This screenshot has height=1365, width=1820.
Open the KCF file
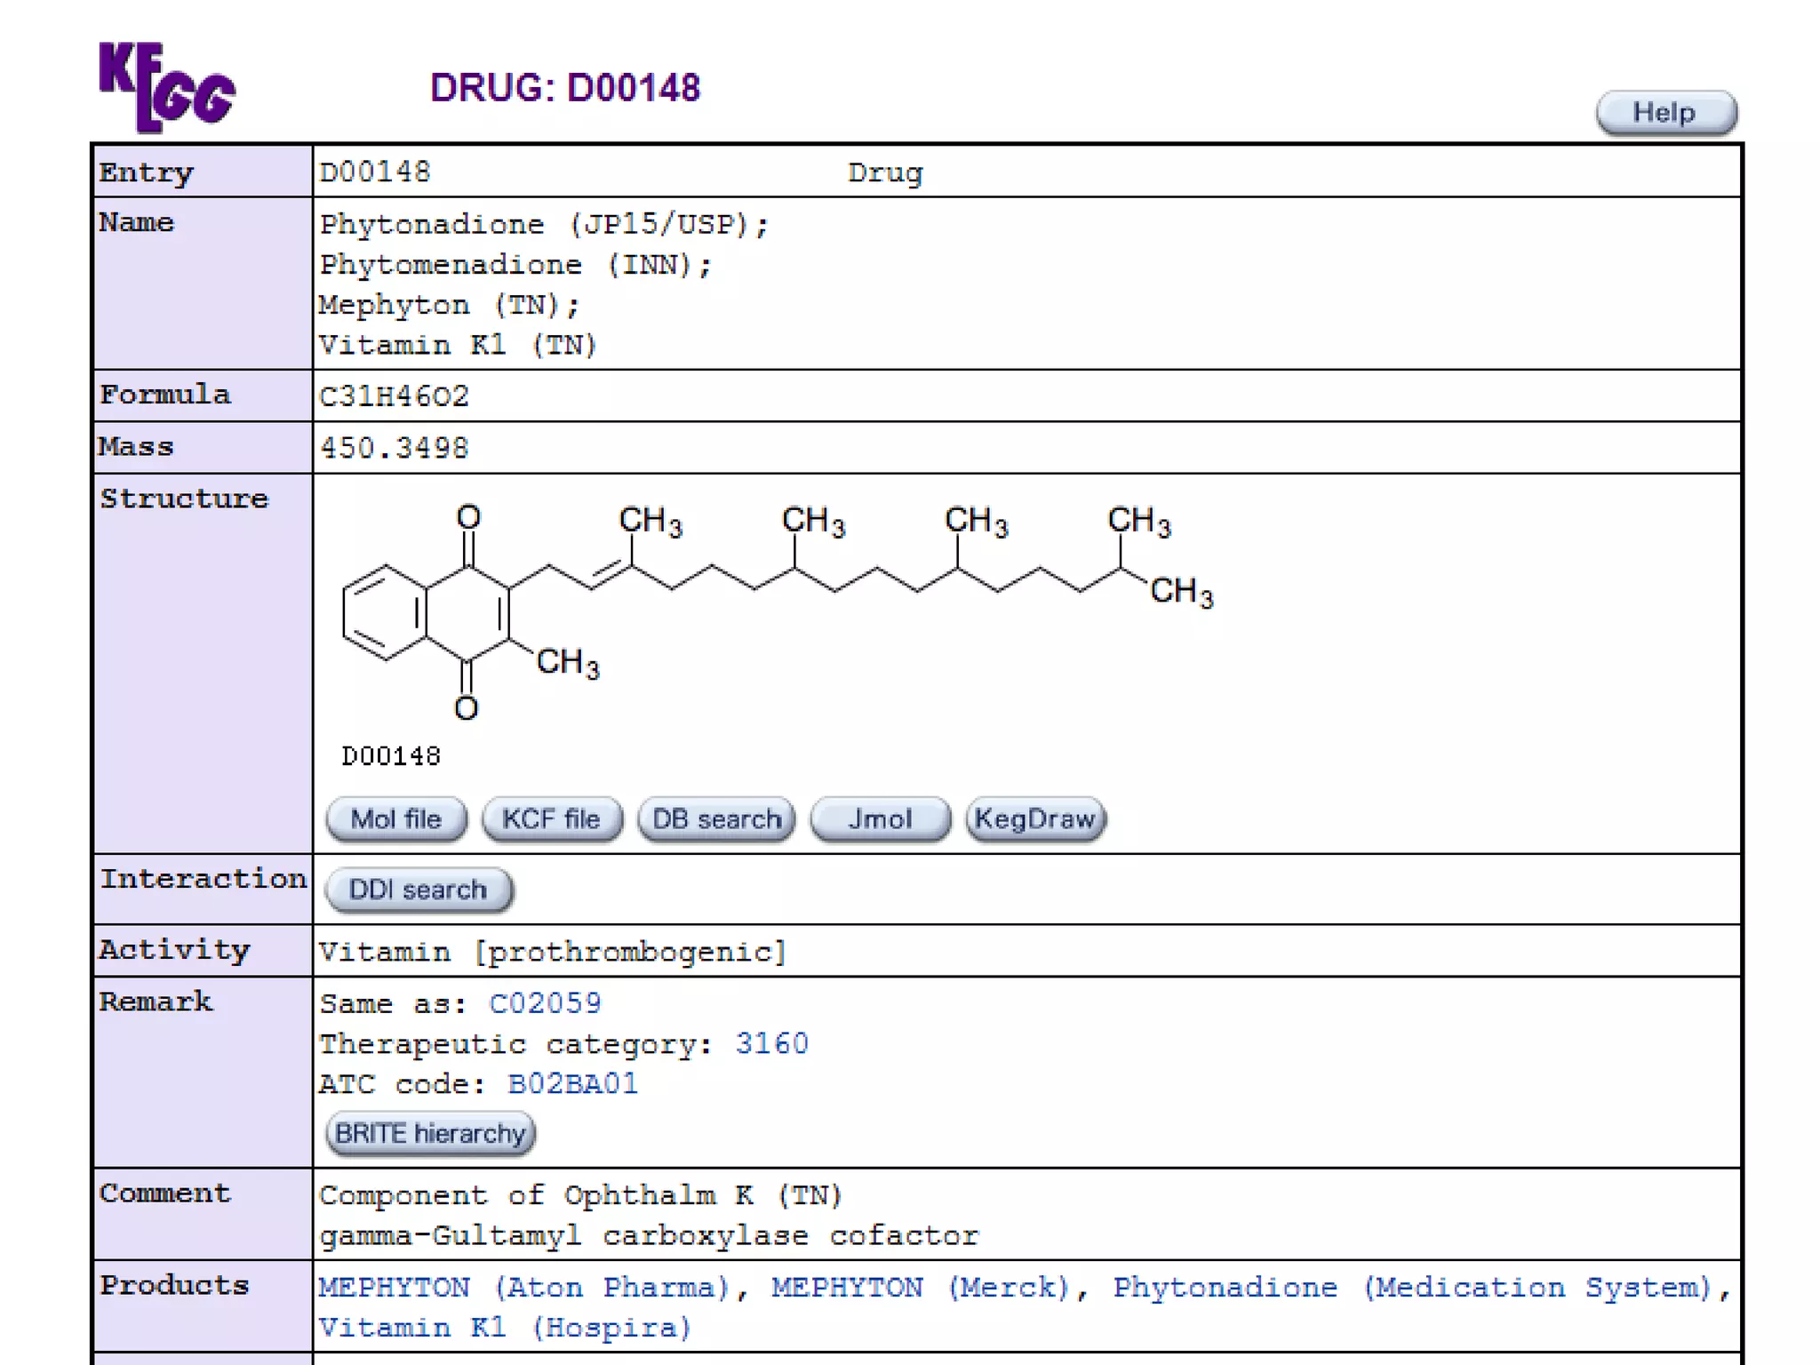click(551, 818)
